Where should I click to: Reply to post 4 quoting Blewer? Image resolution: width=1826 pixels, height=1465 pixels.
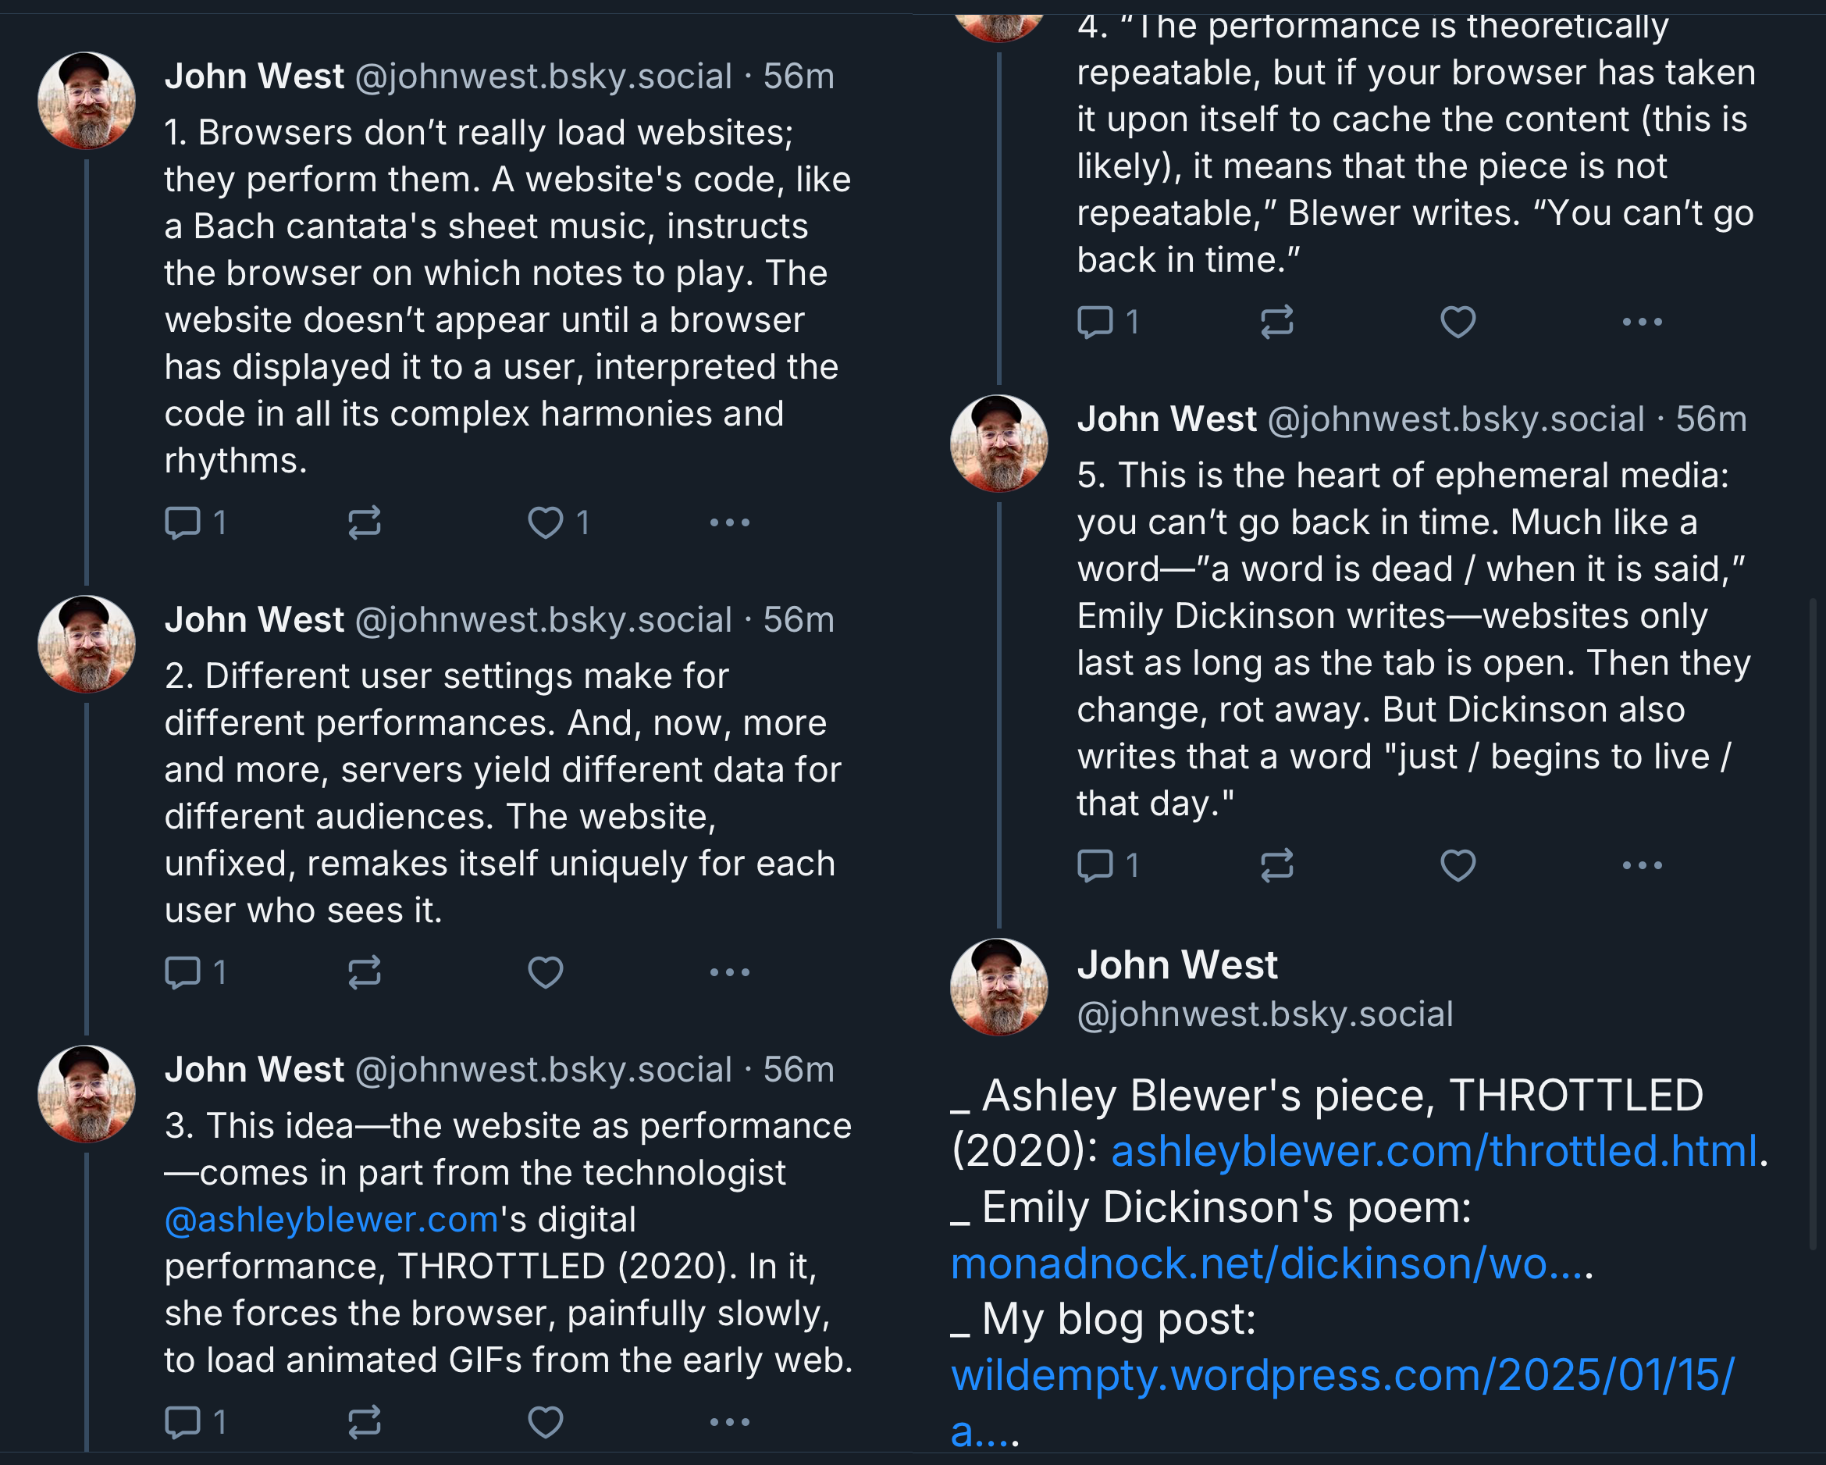[1095, 322]
